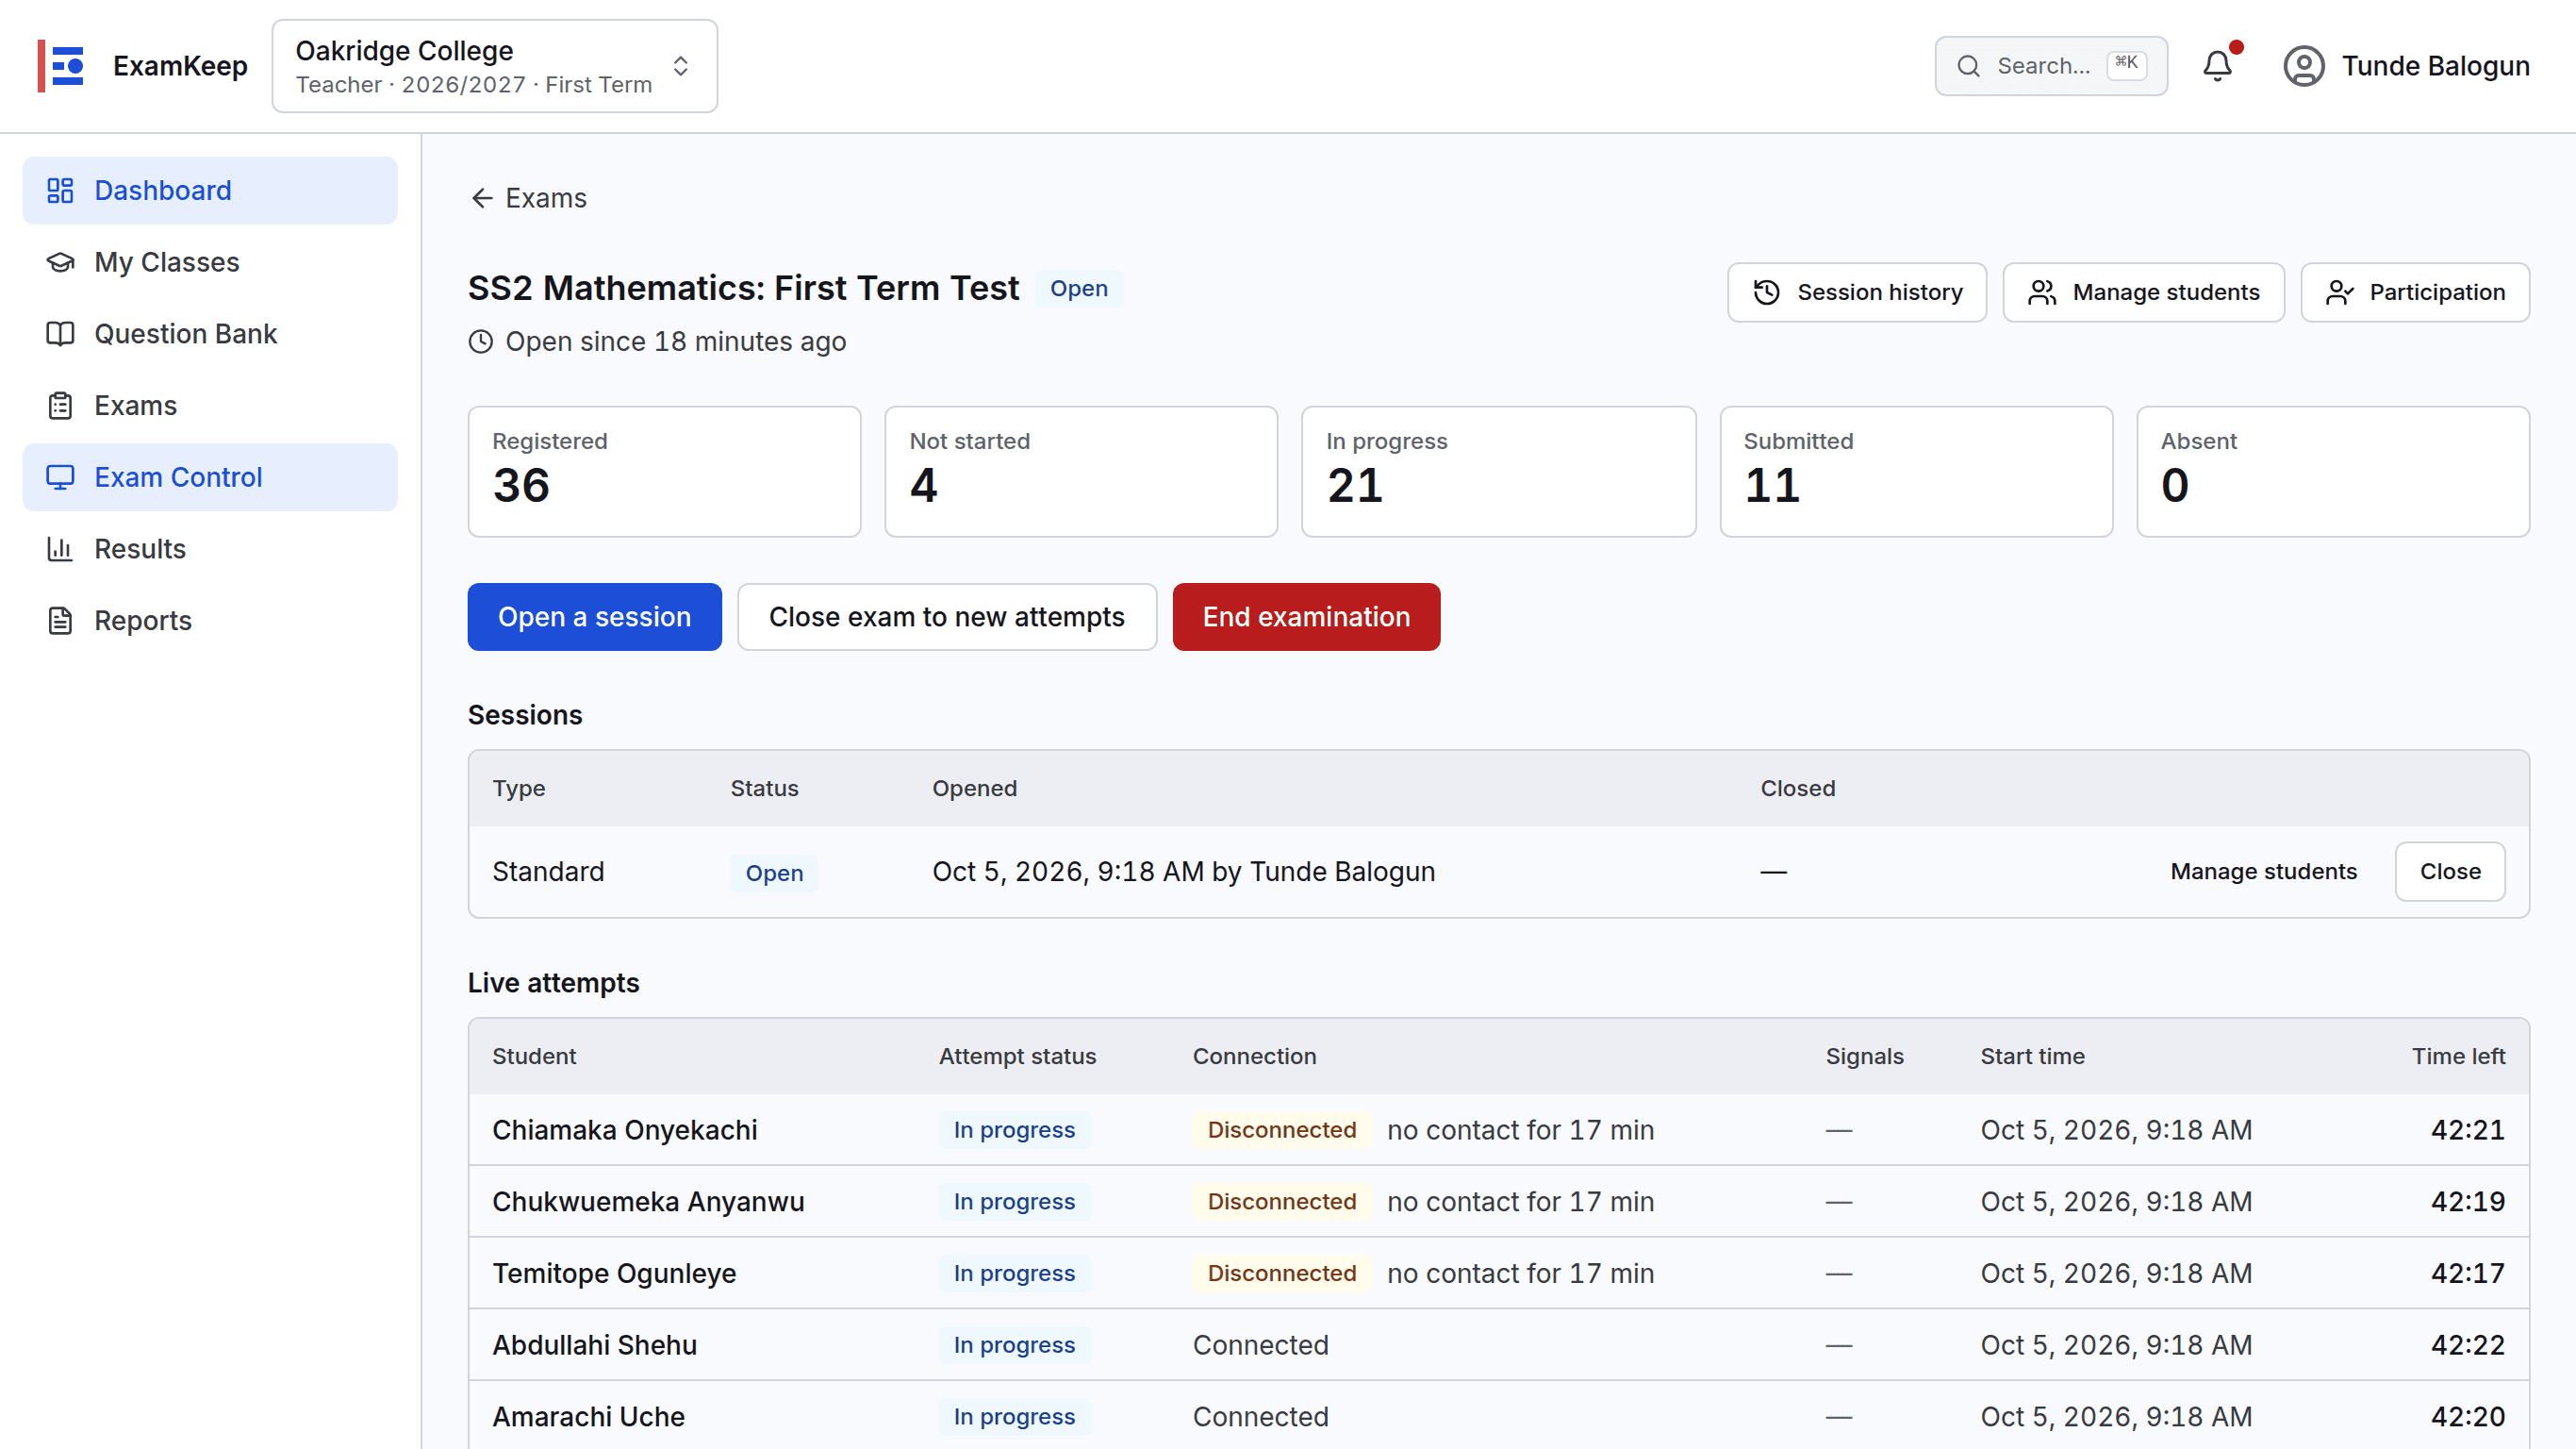The height and width of the screenshot is (1449, 2576).
Task: Click Connected status for Abdullahi Shehu
Action: pyautogui.click(x=1260, y=1345)
